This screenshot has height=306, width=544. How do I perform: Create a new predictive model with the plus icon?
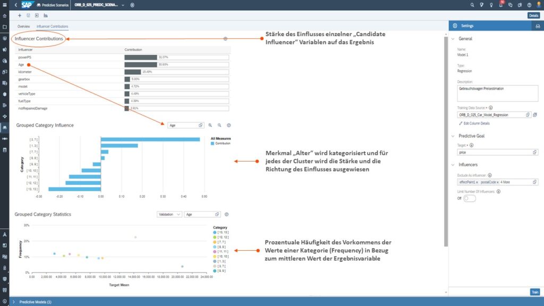[x=20, y=15]
